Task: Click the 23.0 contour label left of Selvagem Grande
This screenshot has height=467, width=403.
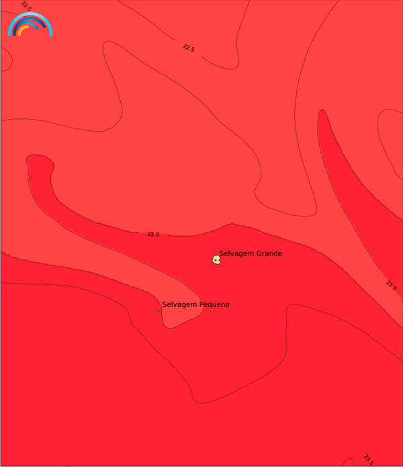Action: [x=153, y=234]
